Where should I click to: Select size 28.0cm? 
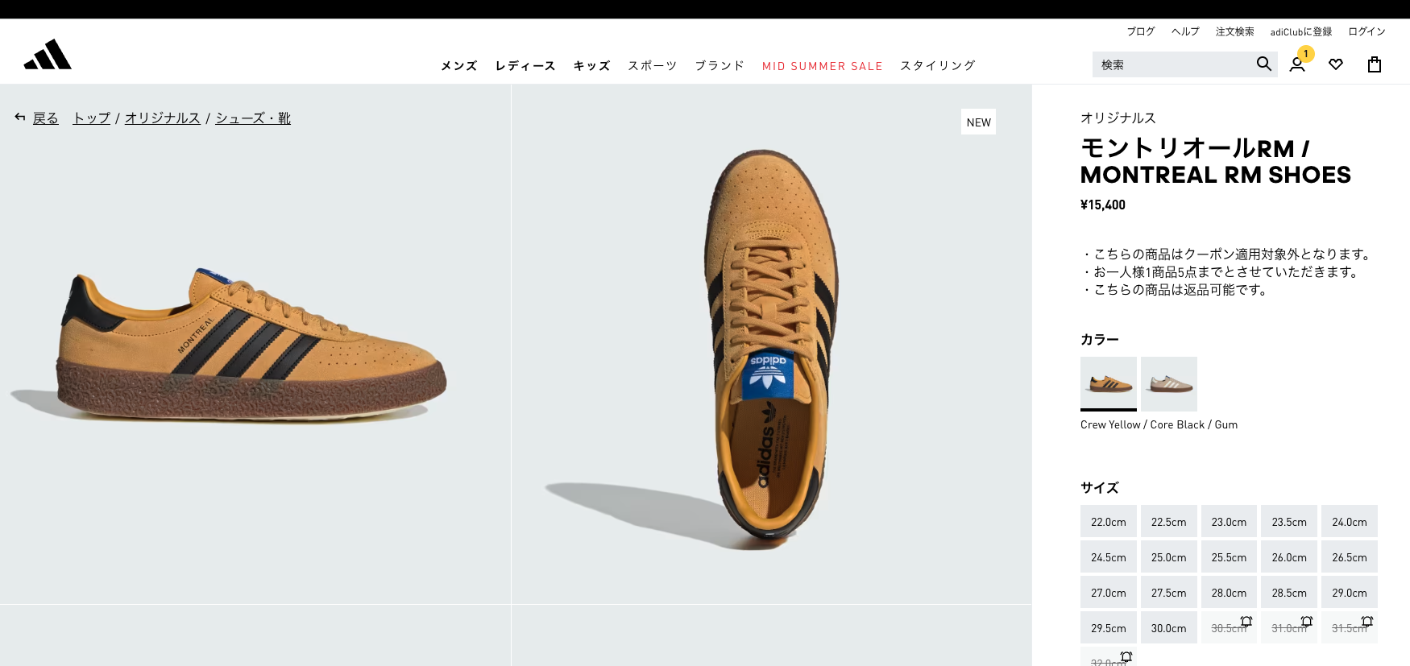(1229, 593)
